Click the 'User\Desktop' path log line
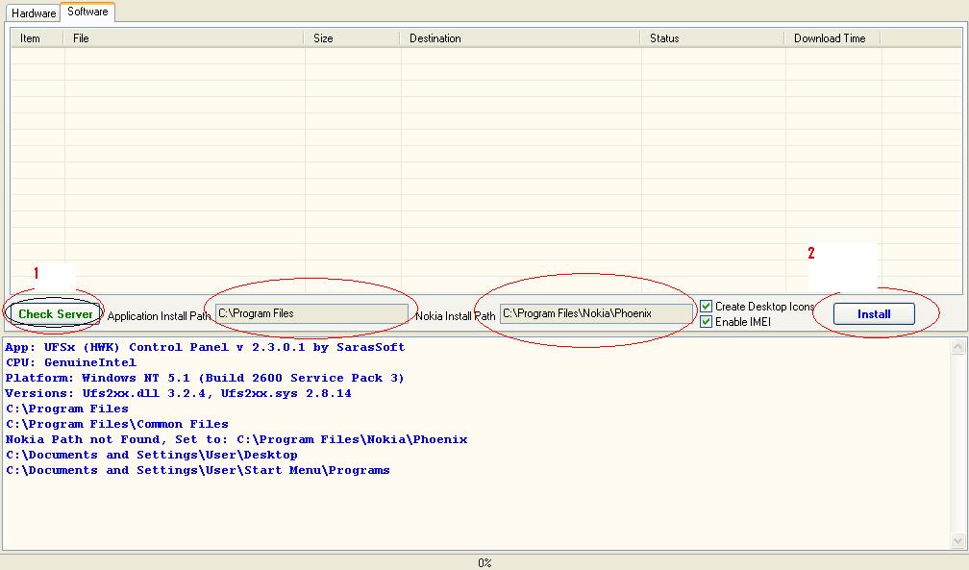Screen dimensions: 969x570 [x=152, y=456]
